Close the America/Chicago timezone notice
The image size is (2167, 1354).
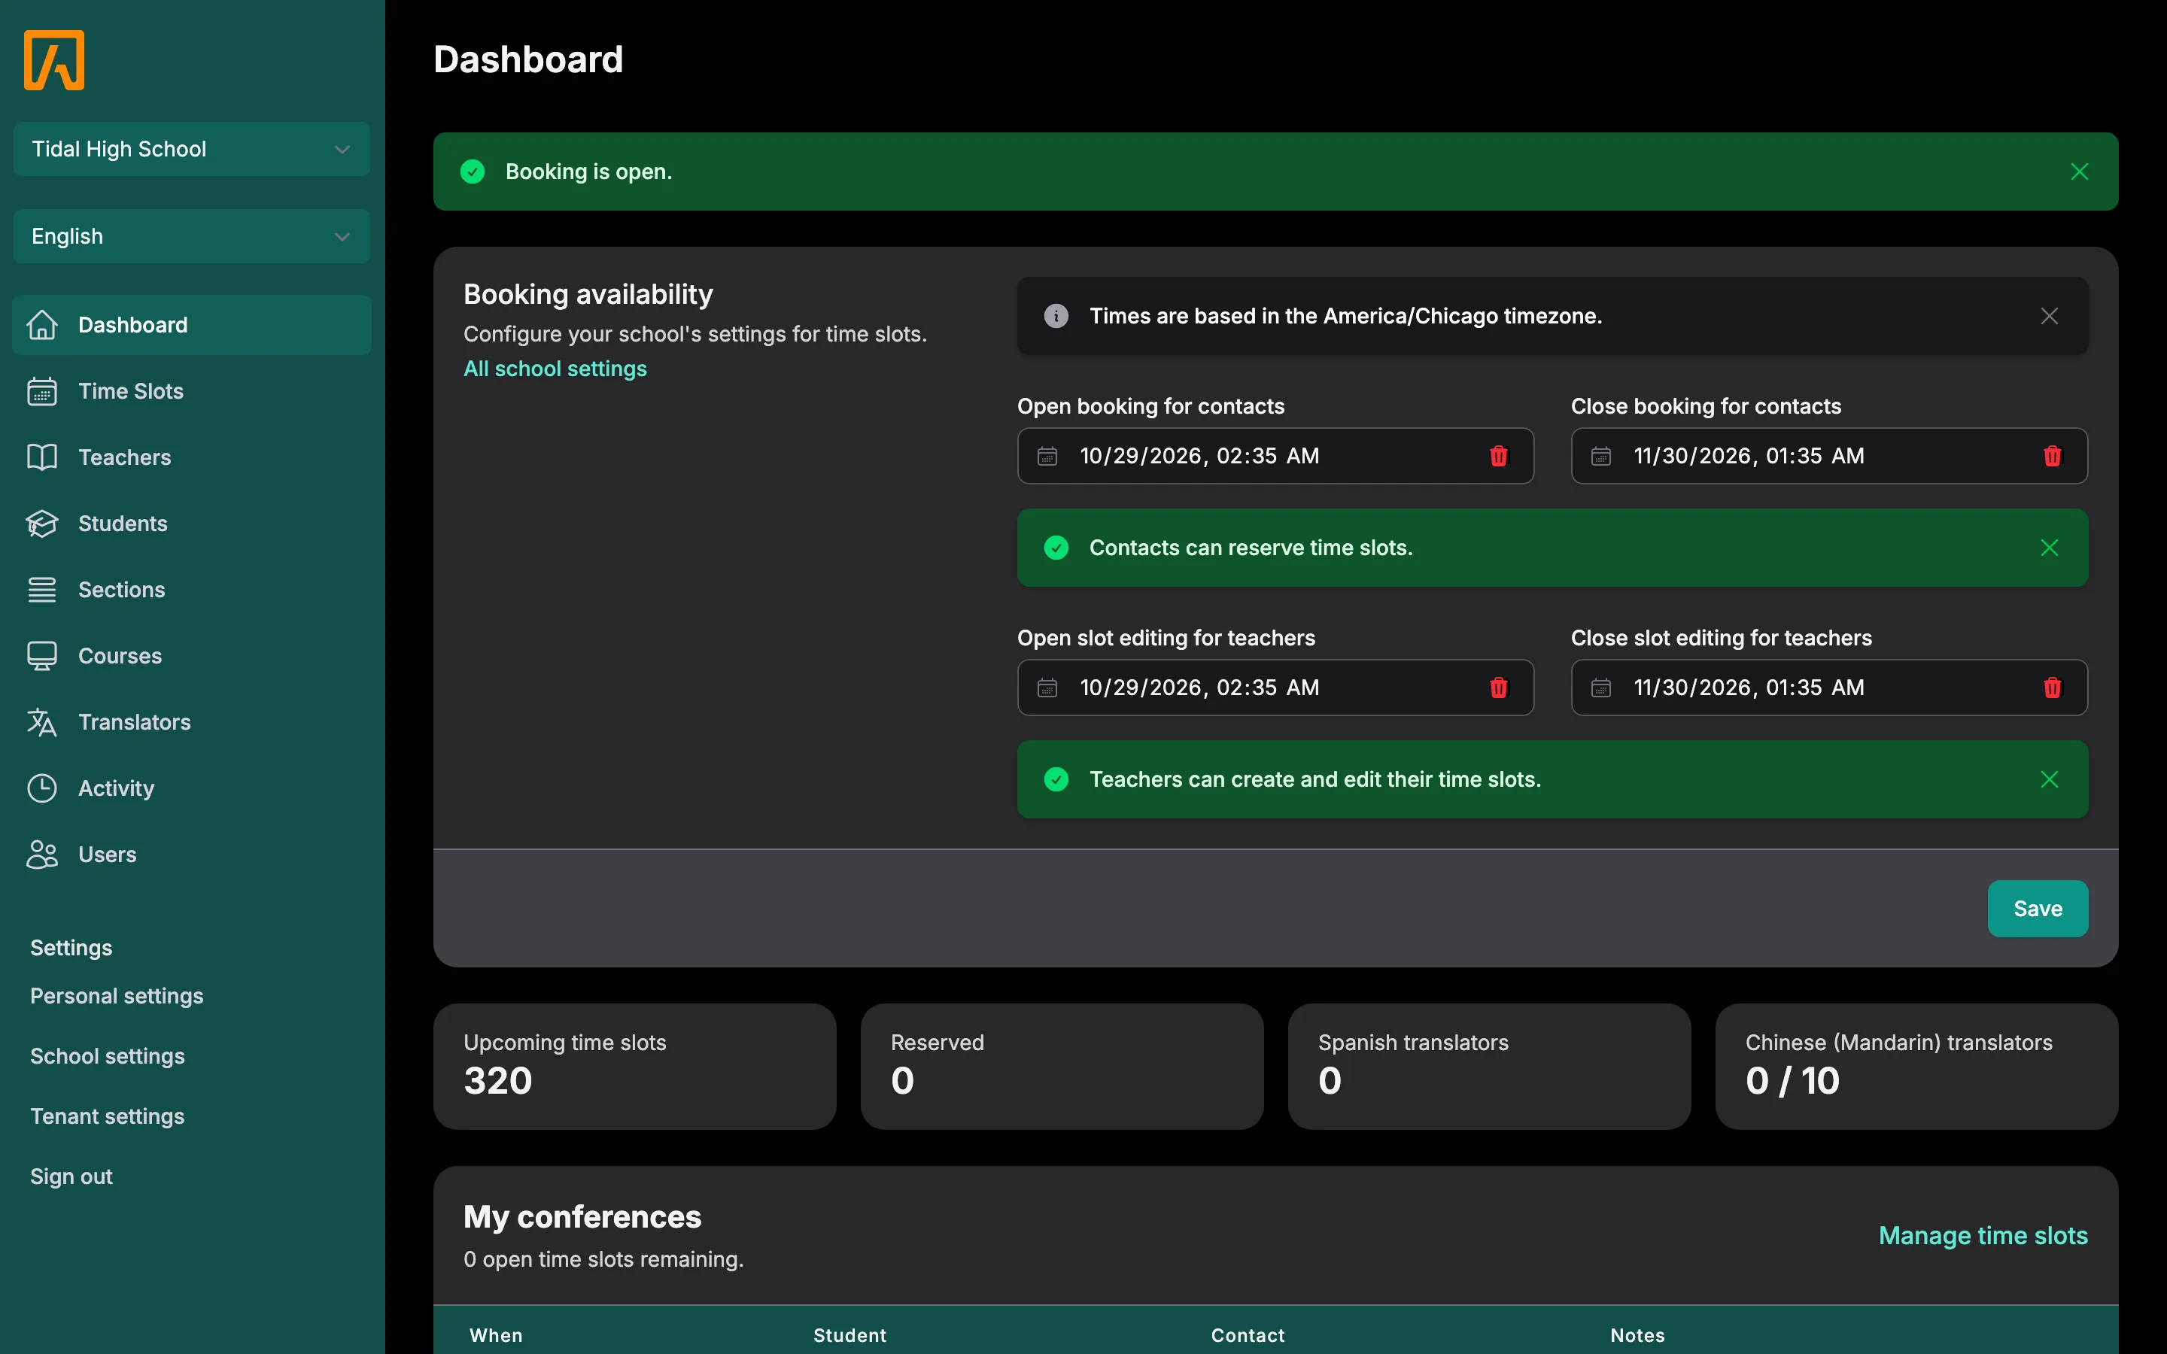[2049, 316]
